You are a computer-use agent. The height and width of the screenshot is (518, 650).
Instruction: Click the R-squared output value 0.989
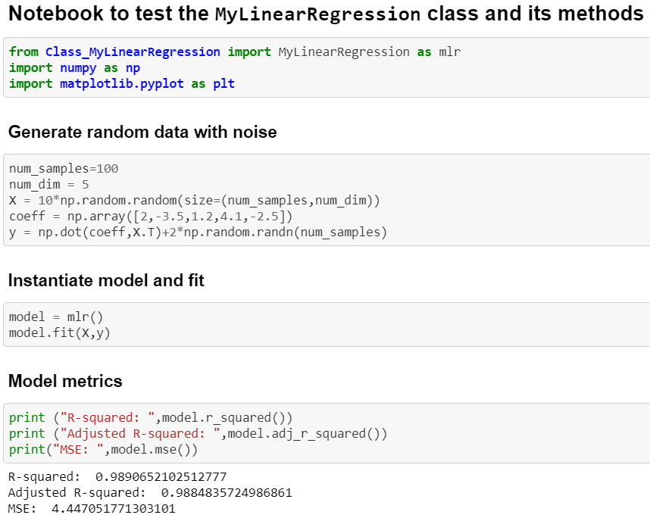coord(161,477)
